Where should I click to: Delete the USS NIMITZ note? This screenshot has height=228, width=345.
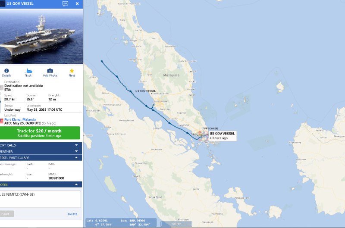[x=72, y=214]
